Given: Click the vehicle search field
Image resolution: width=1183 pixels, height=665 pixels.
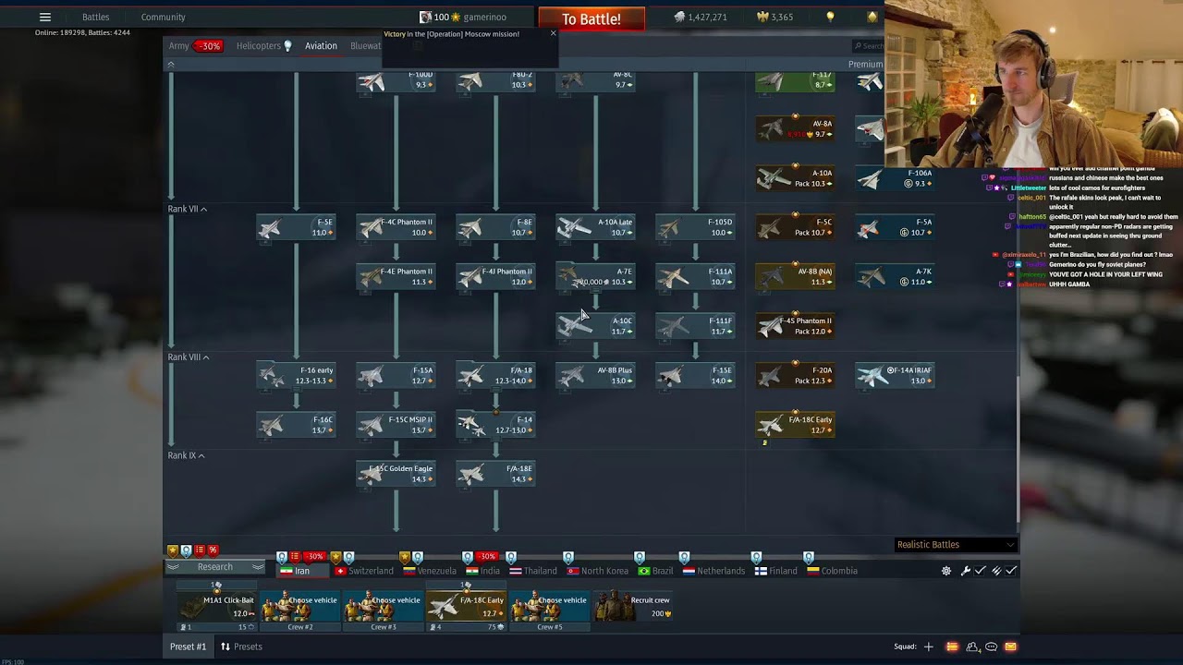Looking at the screenshot, I should [869, 46].
